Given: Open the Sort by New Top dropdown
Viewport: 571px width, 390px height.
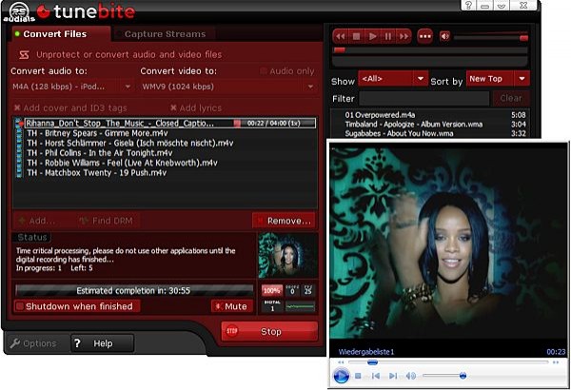Looking at the screenshot, I should [x=498, y=79].
